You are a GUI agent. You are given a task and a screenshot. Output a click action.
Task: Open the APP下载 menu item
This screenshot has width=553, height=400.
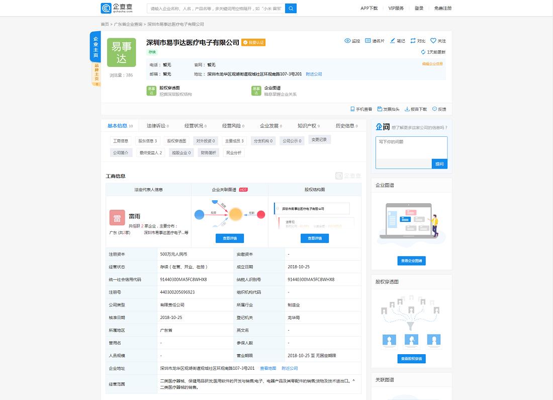pos(370,9)
